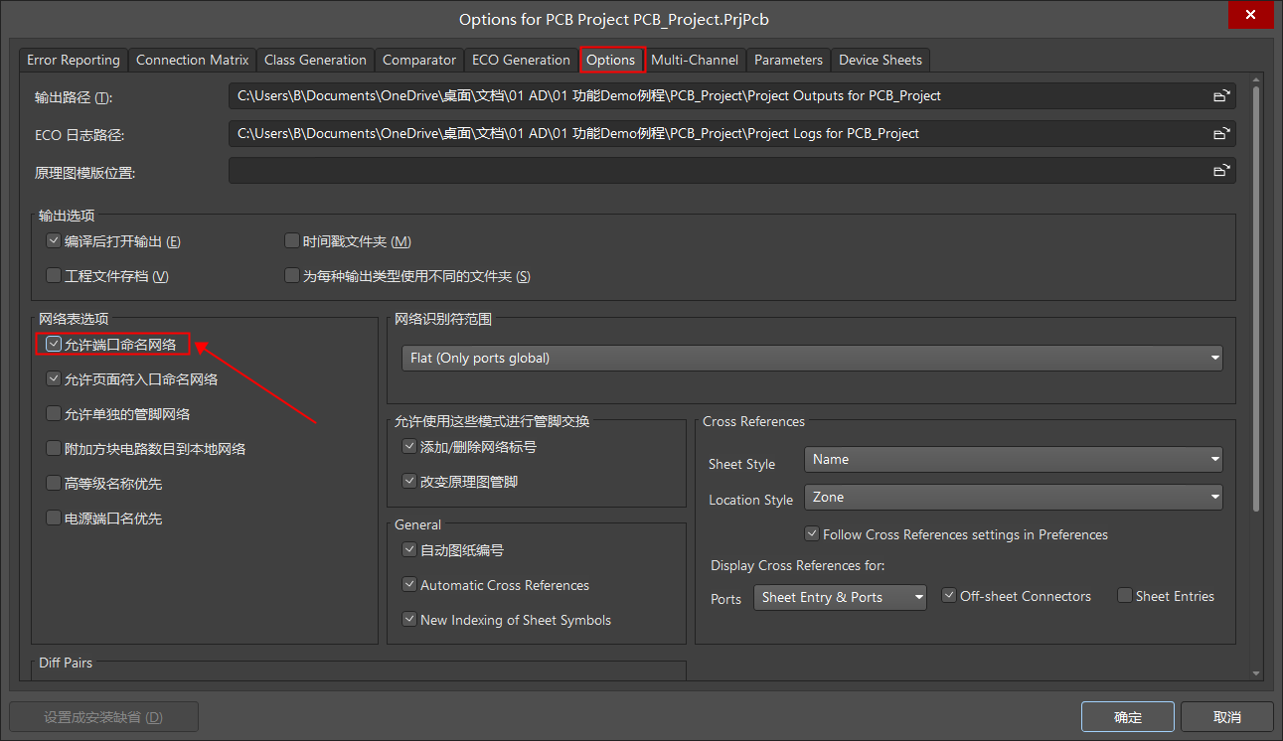The width and height of the screenshot is (1283, 741).
Task: Click 取消 button to cancel
Action: 1227,717
